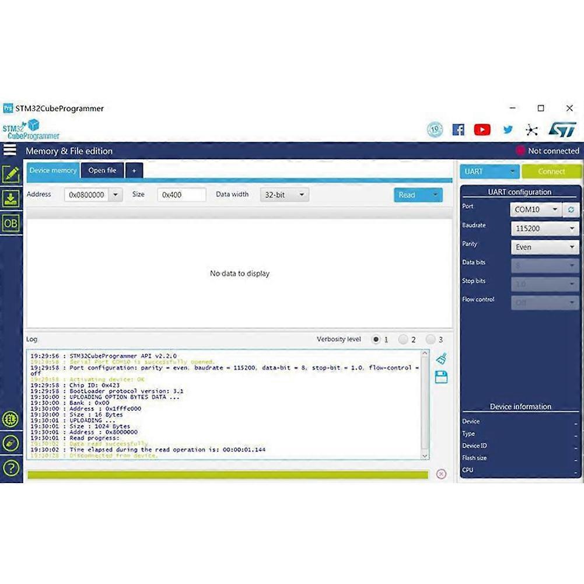Clear the log with broom icon
The image size is (584, 584).
(441, 359)
